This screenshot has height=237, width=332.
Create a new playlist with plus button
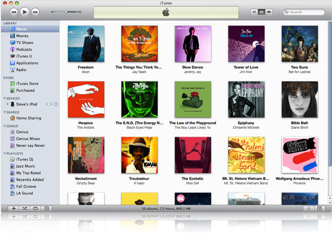(13, 208)
